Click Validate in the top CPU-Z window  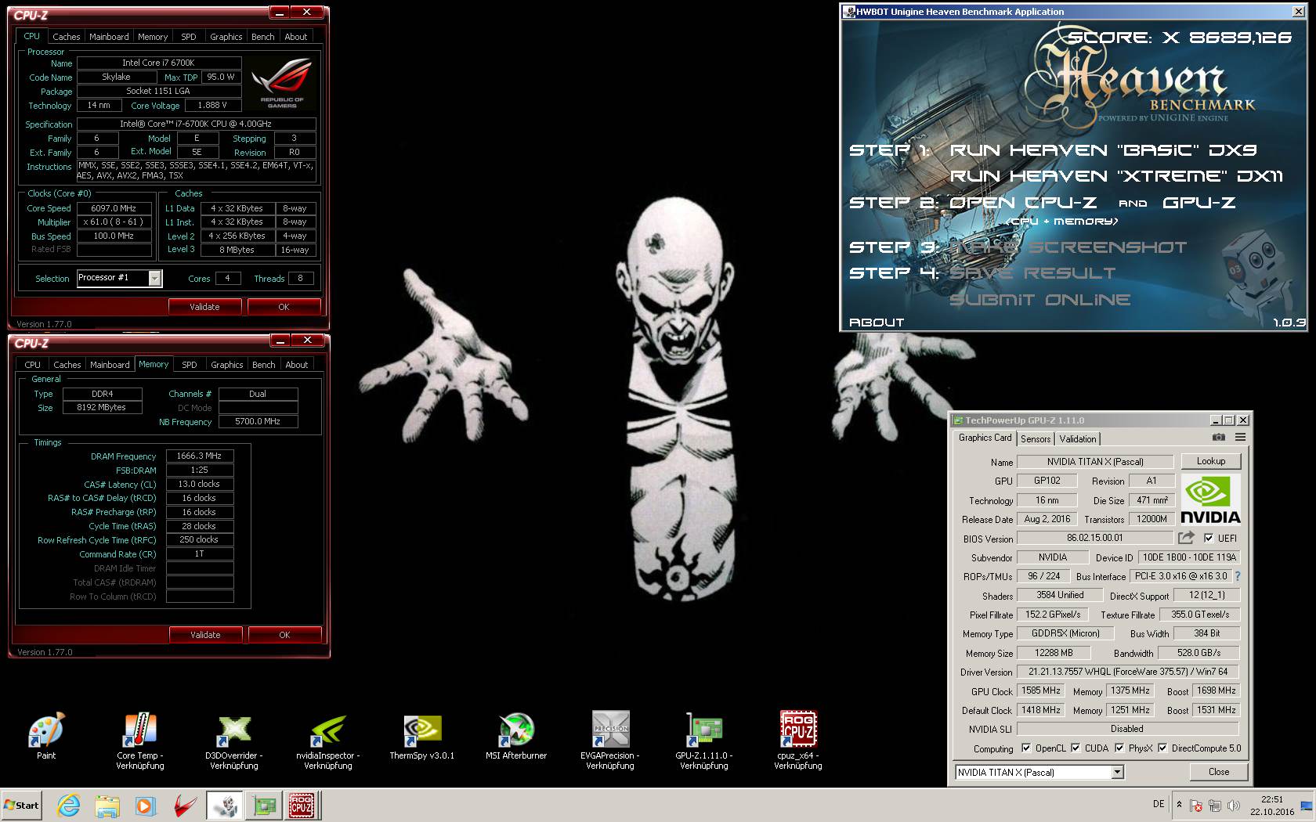pos(204,307)
